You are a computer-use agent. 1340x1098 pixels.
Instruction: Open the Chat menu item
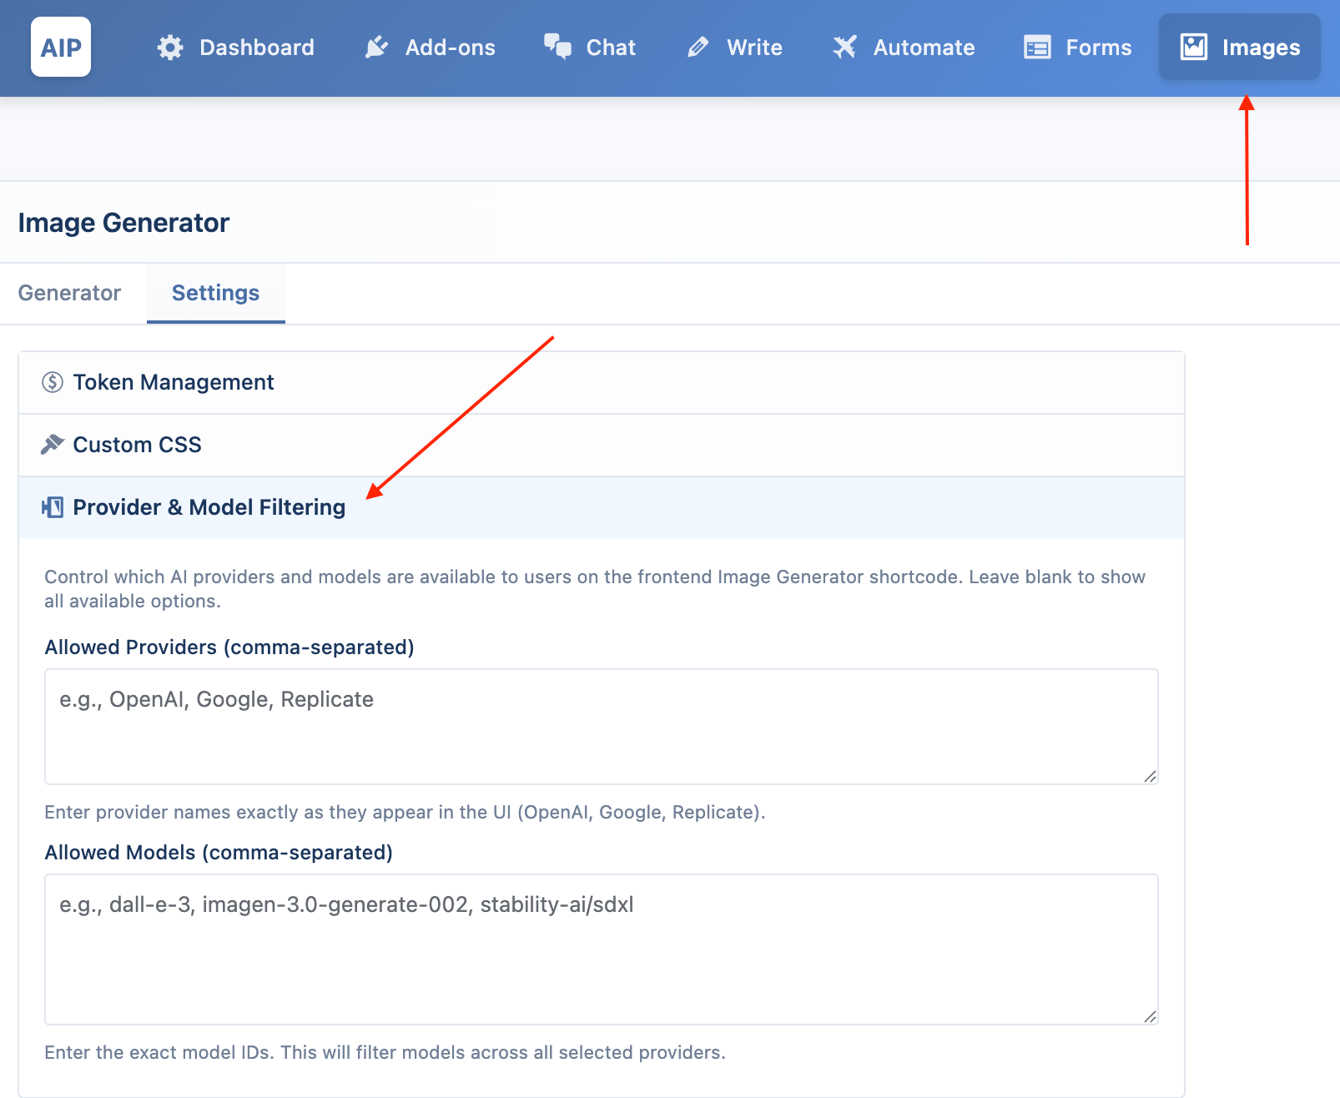[x=590, y=48]
